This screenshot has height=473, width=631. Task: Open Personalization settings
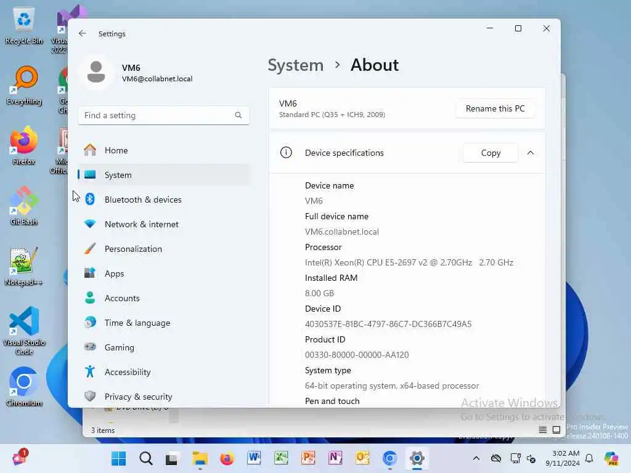pos(164,249)
